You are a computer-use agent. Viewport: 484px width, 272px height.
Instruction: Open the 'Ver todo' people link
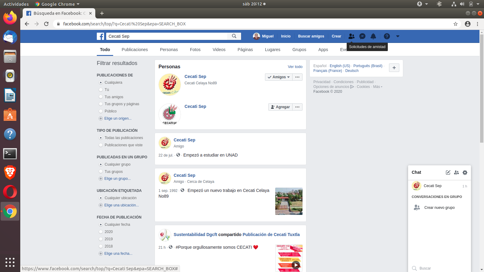[295, 67]
